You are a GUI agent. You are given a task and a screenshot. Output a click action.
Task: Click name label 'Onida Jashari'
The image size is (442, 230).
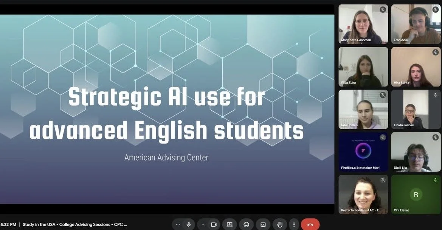404,125
